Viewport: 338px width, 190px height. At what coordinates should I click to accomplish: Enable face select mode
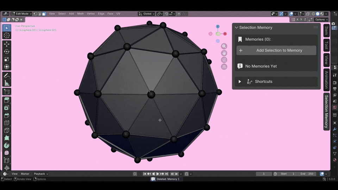click(44, 14)
